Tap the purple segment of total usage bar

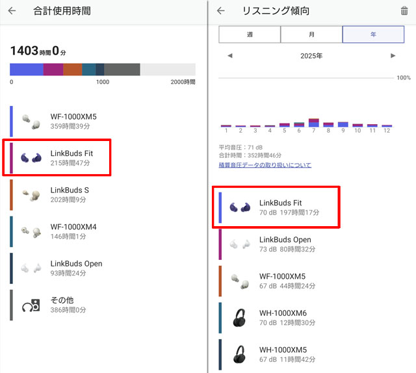click(x=53, y=70)
